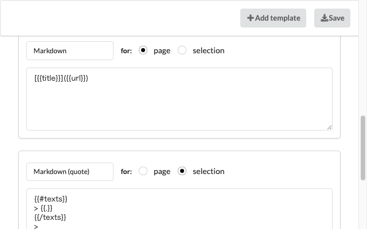The image size is (367, 229).
Task: Click the page label in Markdown row
Action: tap(162, 51)
